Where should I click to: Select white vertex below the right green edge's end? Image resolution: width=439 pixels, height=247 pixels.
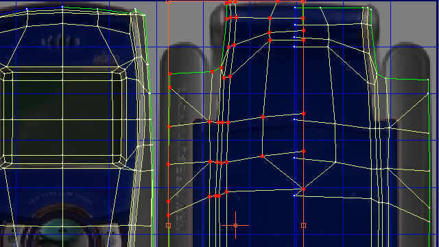click(x=428, y=93)
